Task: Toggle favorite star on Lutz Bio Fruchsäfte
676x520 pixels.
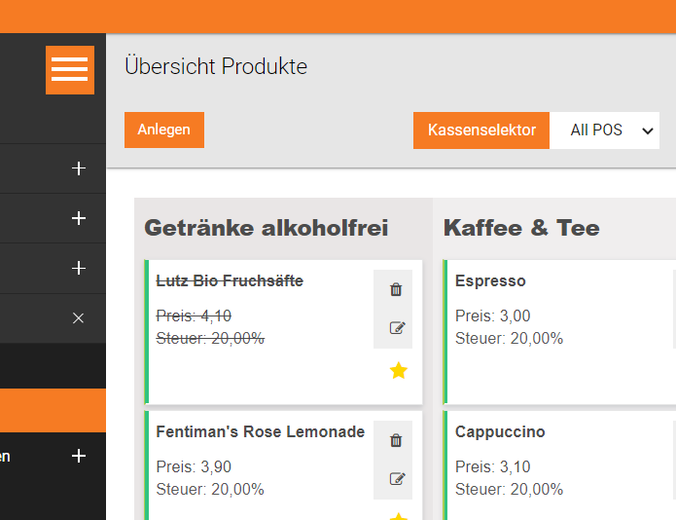Action: coord(399,371)
